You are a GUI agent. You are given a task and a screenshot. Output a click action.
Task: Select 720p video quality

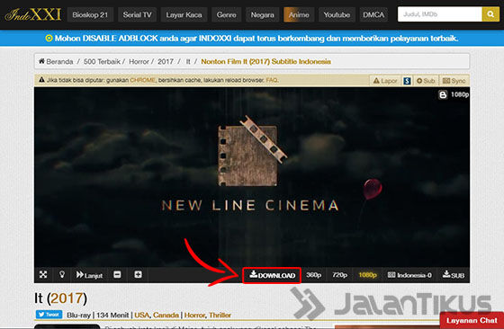click(340, 275)
